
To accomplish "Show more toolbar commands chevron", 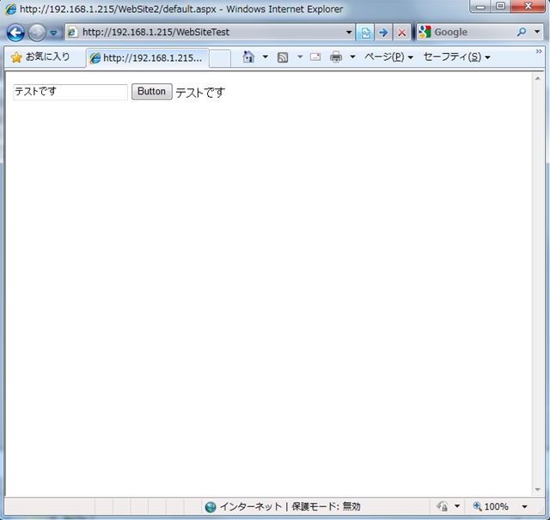I will click(539, 51).
